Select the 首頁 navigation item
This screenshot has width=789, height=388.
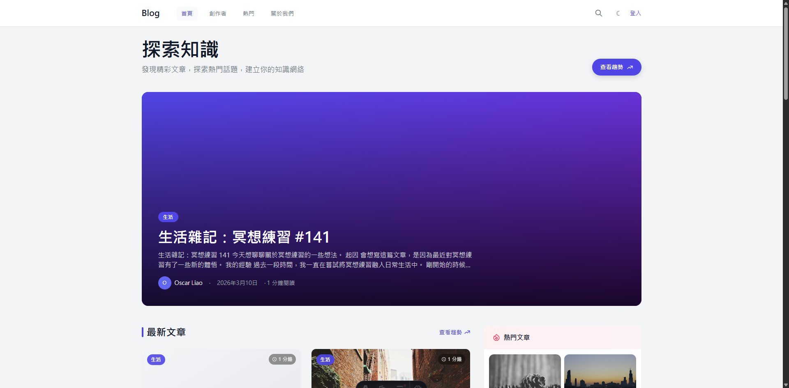tap(187, 13)
